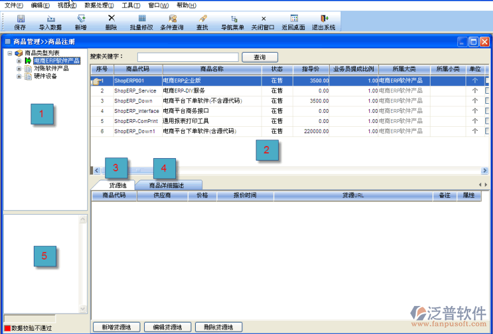Click the tab scroll right arrow

coord(486,185)
